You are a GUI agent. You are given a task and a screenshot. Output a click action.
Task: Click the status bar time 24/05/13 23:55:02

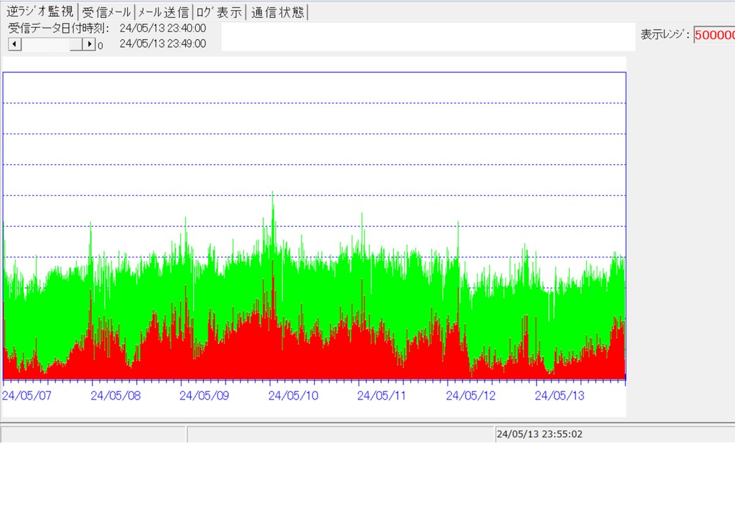point(540,435)
